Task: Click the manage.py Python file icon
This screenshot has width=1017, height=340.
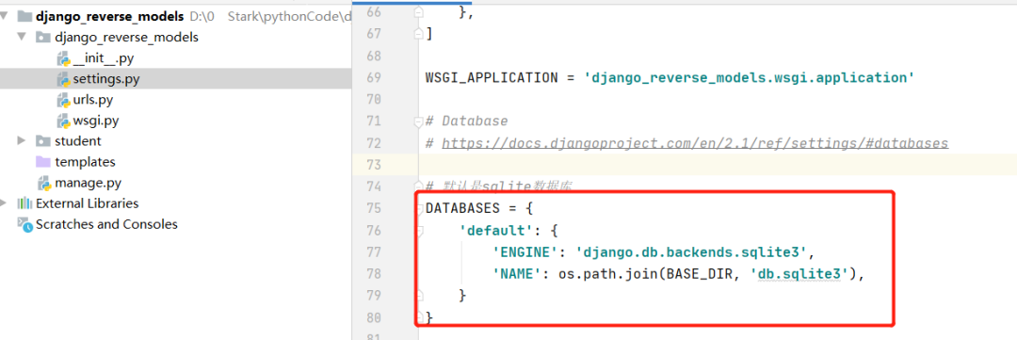Action: (44, 183)
